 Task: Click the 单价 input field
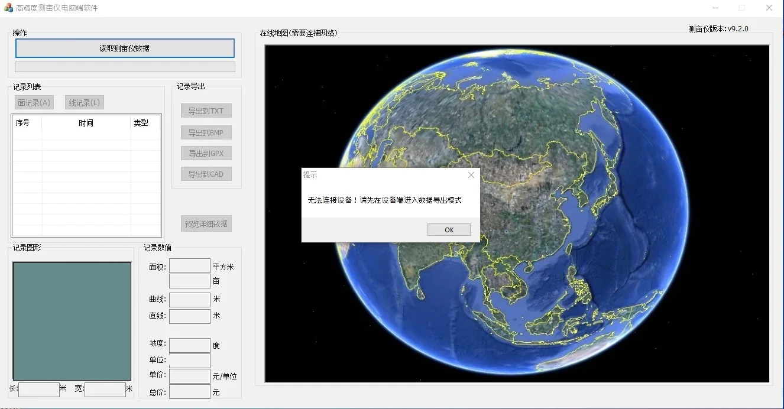pyautogui.click(x=190, y=376)
